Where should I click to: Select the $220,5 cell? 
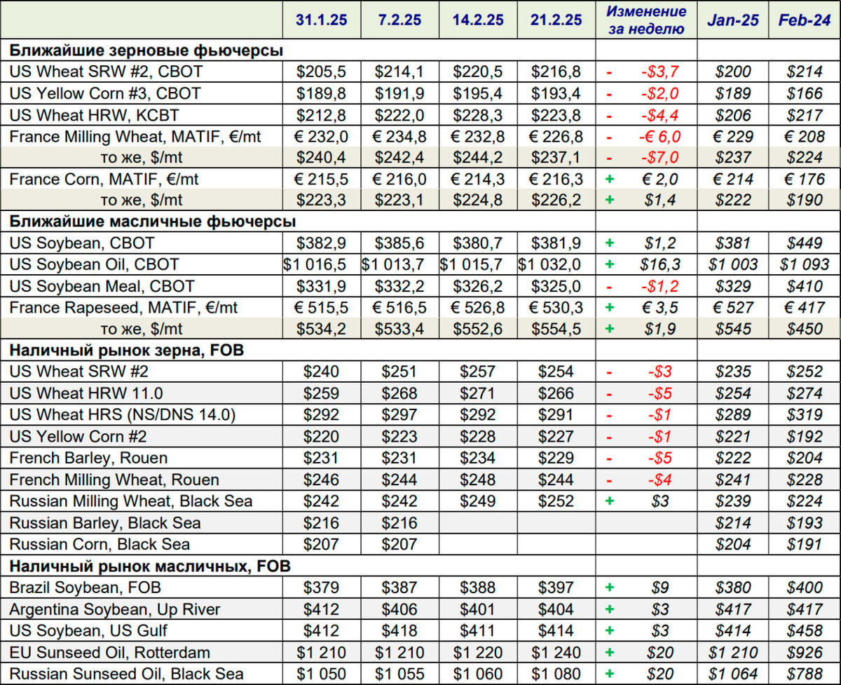pos(478,72)
